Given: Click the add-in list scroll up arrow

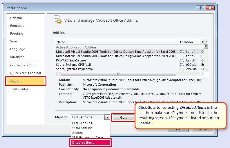Looking at the screenshot, I should click(206, 42).
